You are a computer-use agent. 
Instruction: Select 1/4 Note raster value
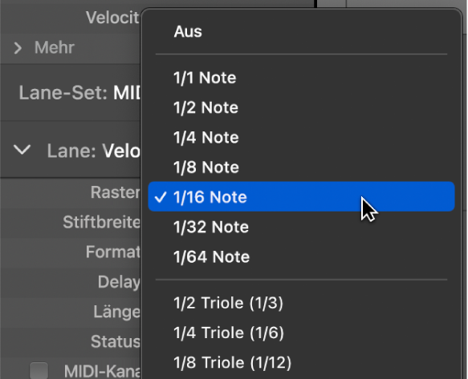coord(301,137)
